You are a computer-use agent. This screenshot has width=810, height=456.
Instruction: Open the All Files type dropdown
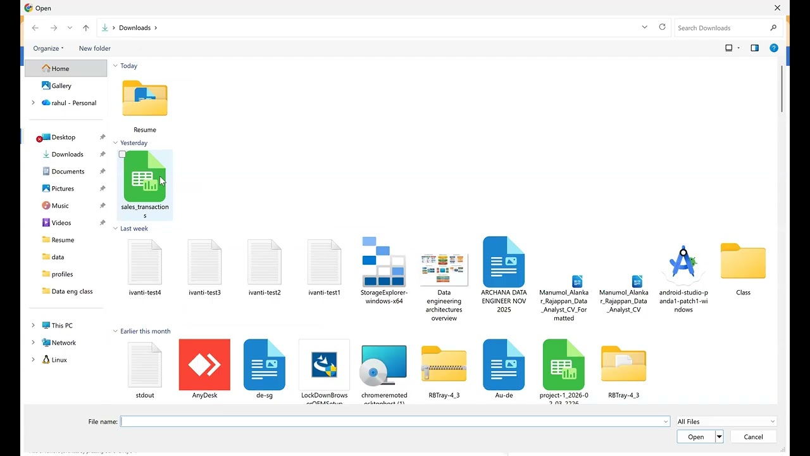tap(726, 421)
